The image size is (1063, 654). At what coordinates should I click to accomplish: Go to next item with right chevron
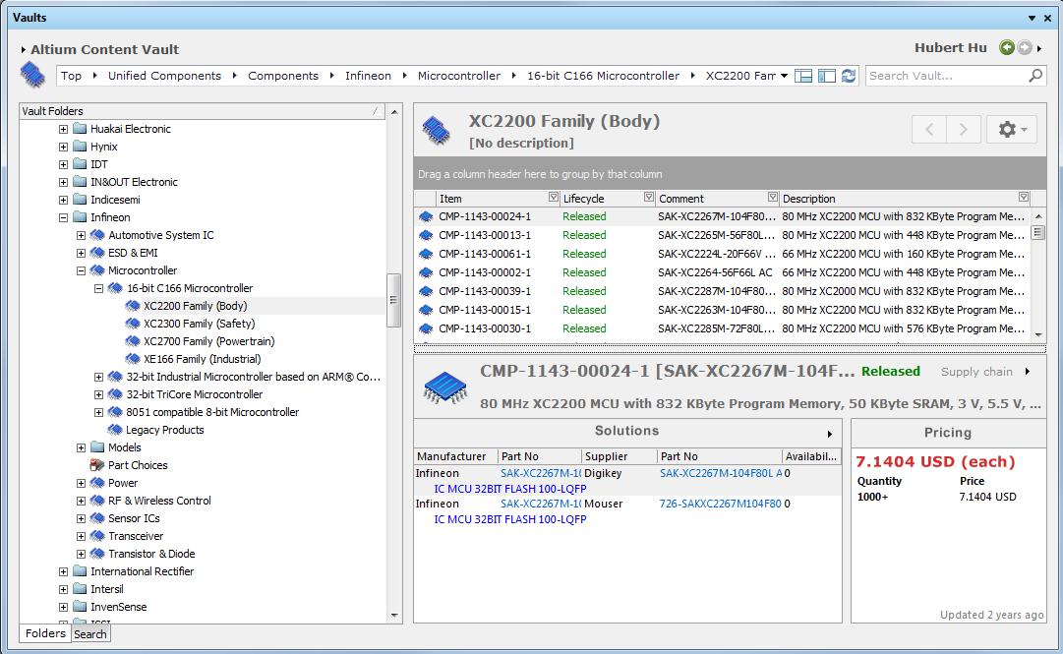coord(964,129)
